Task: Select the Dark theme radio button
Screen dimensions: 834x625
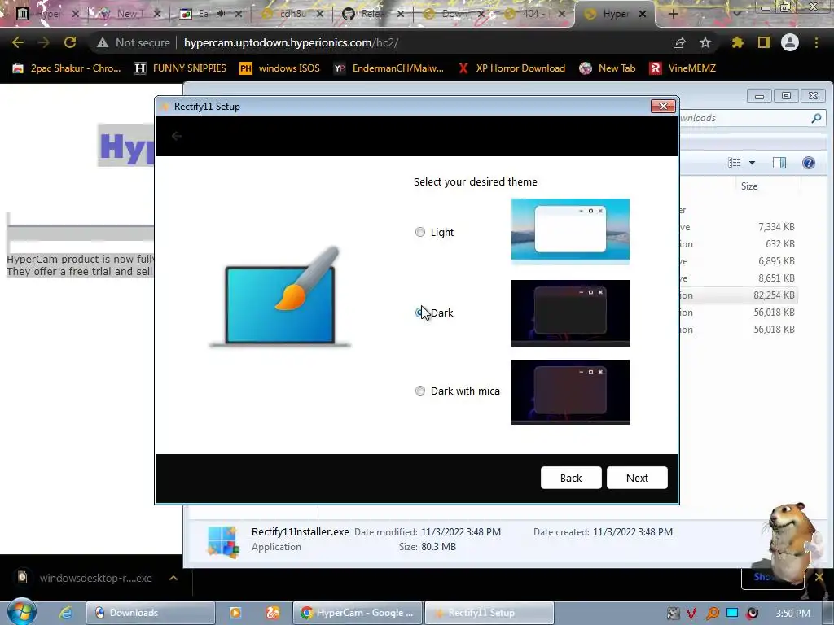Action: (x=419, y=312)
